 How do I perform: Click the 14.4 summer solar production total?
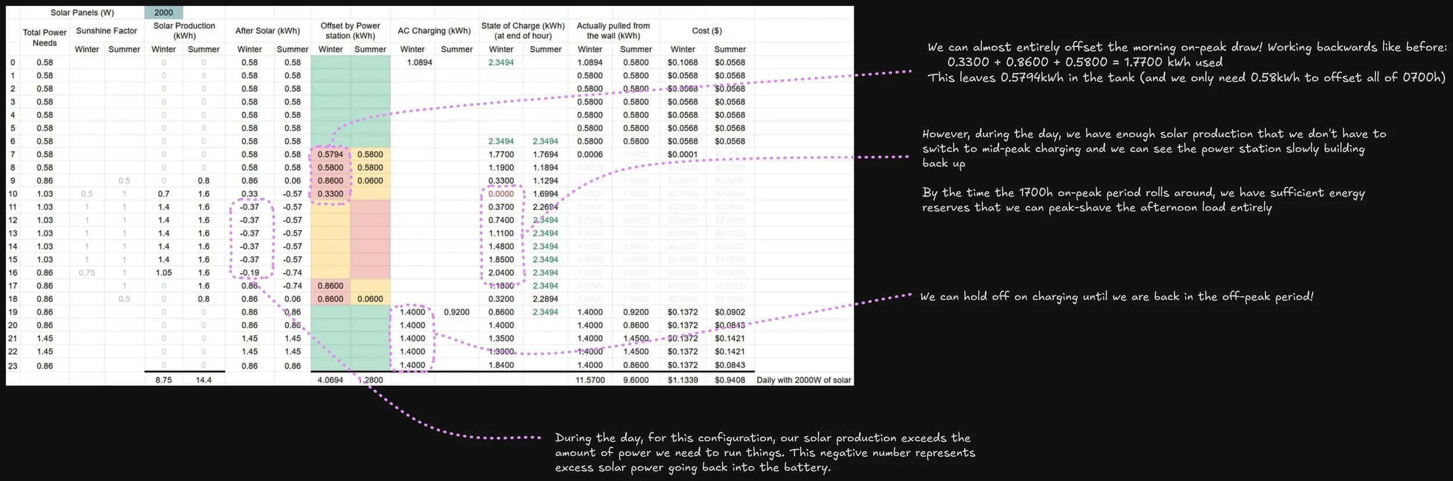click(x=203, y=380)
